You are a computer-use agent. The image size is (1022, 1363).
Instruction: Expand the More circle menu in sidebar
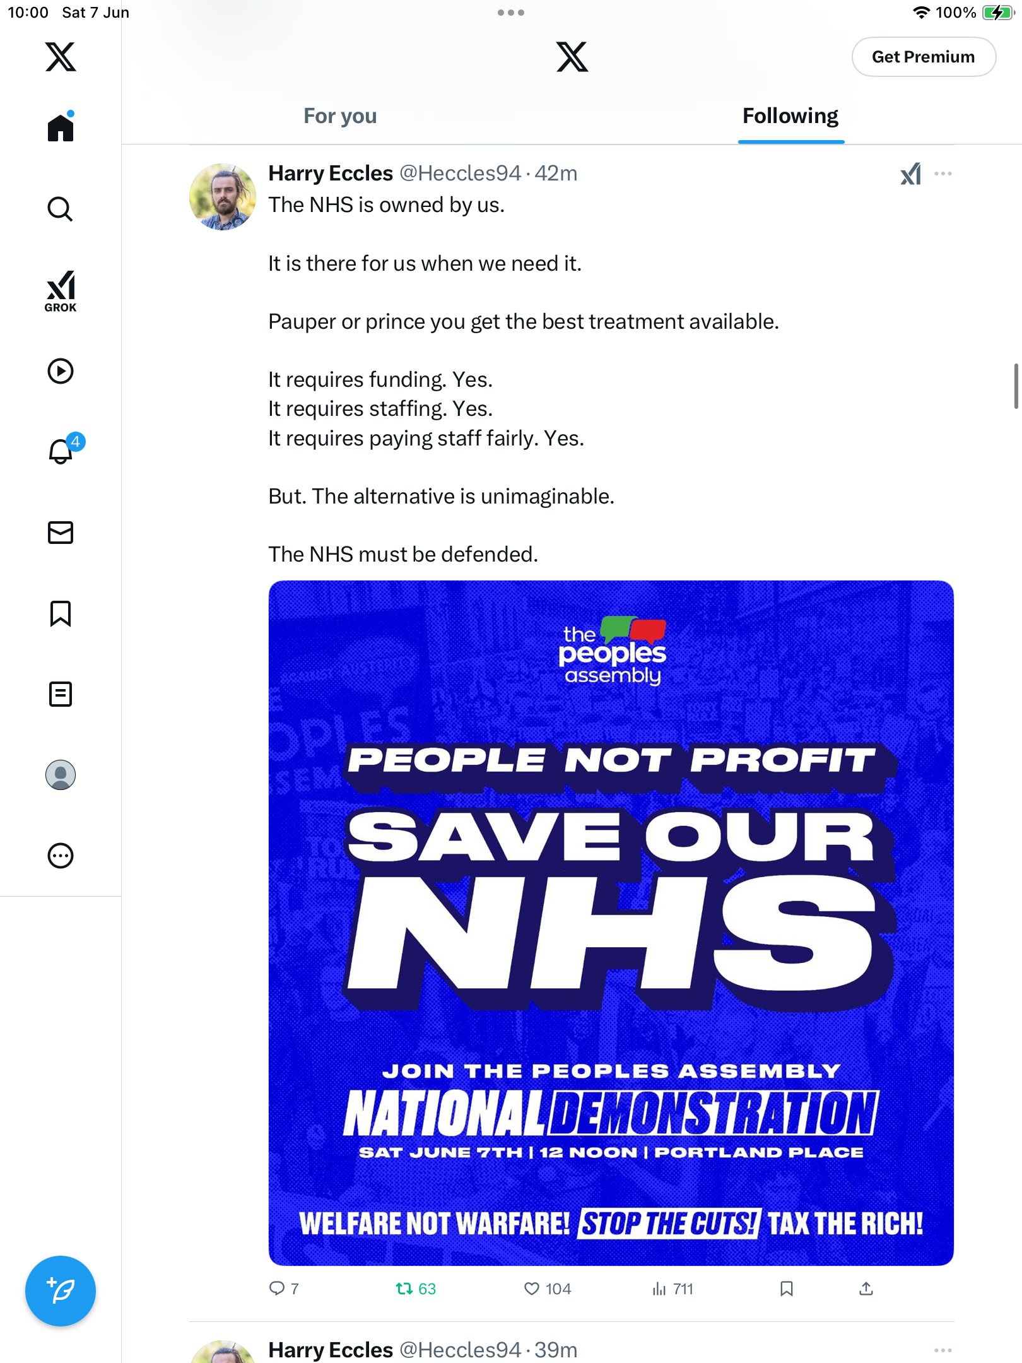[x=61, y=856]
